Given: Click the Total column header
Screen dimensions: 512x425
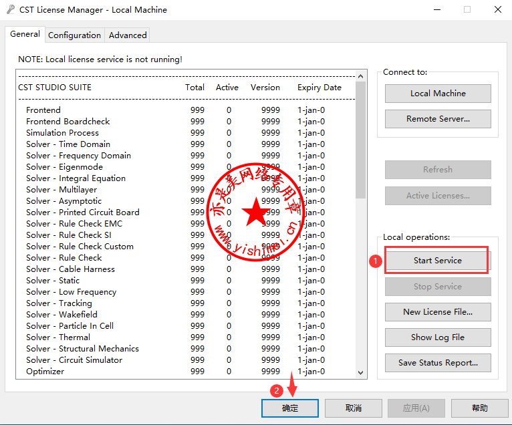Looking at the screenshot, I should point(195,88).
